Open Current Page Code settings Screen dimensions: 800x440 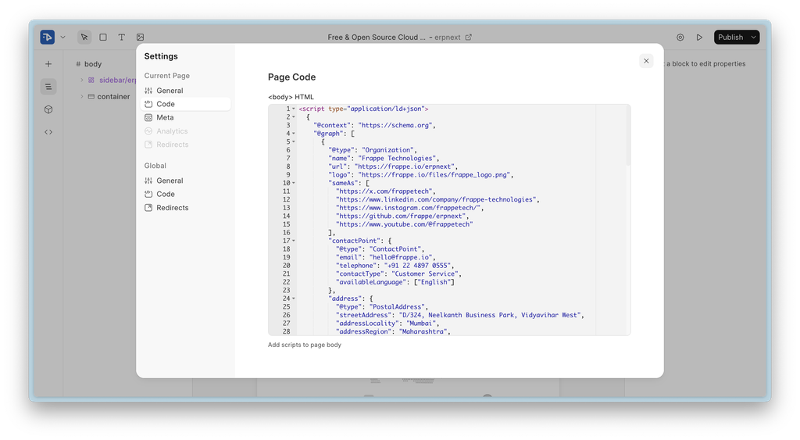pyautogui.click(x=185, y=104)
